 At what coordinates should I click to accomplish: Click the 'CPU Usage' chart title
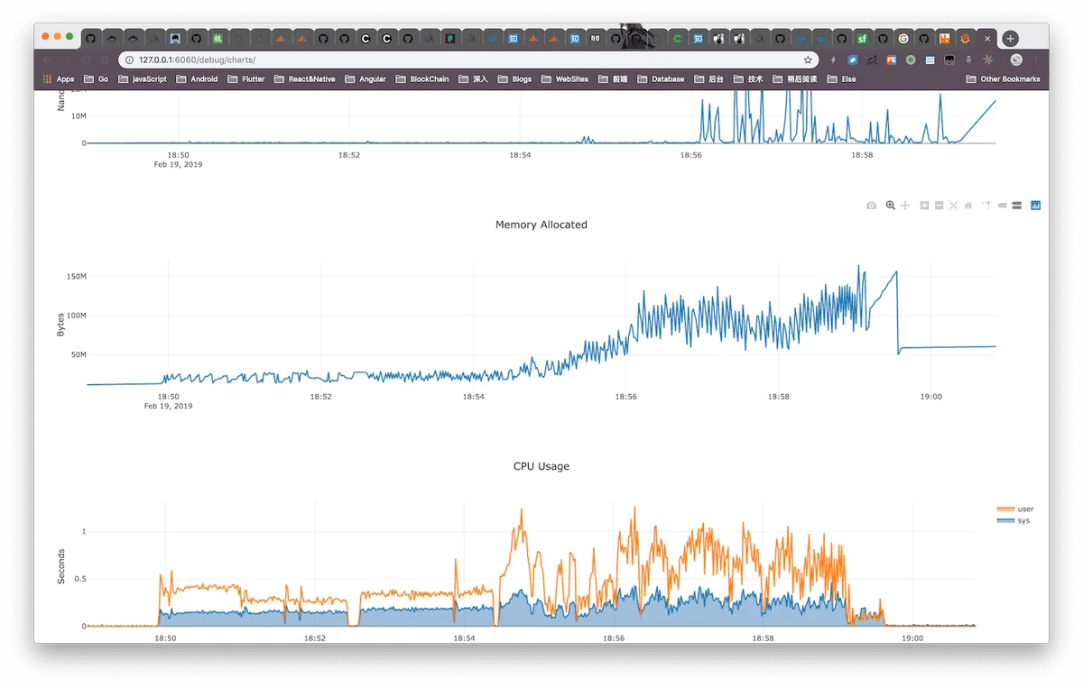point(541,466)
